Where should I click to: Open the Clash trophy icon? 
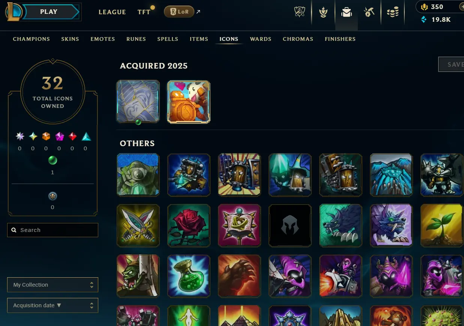coord(300,12)
